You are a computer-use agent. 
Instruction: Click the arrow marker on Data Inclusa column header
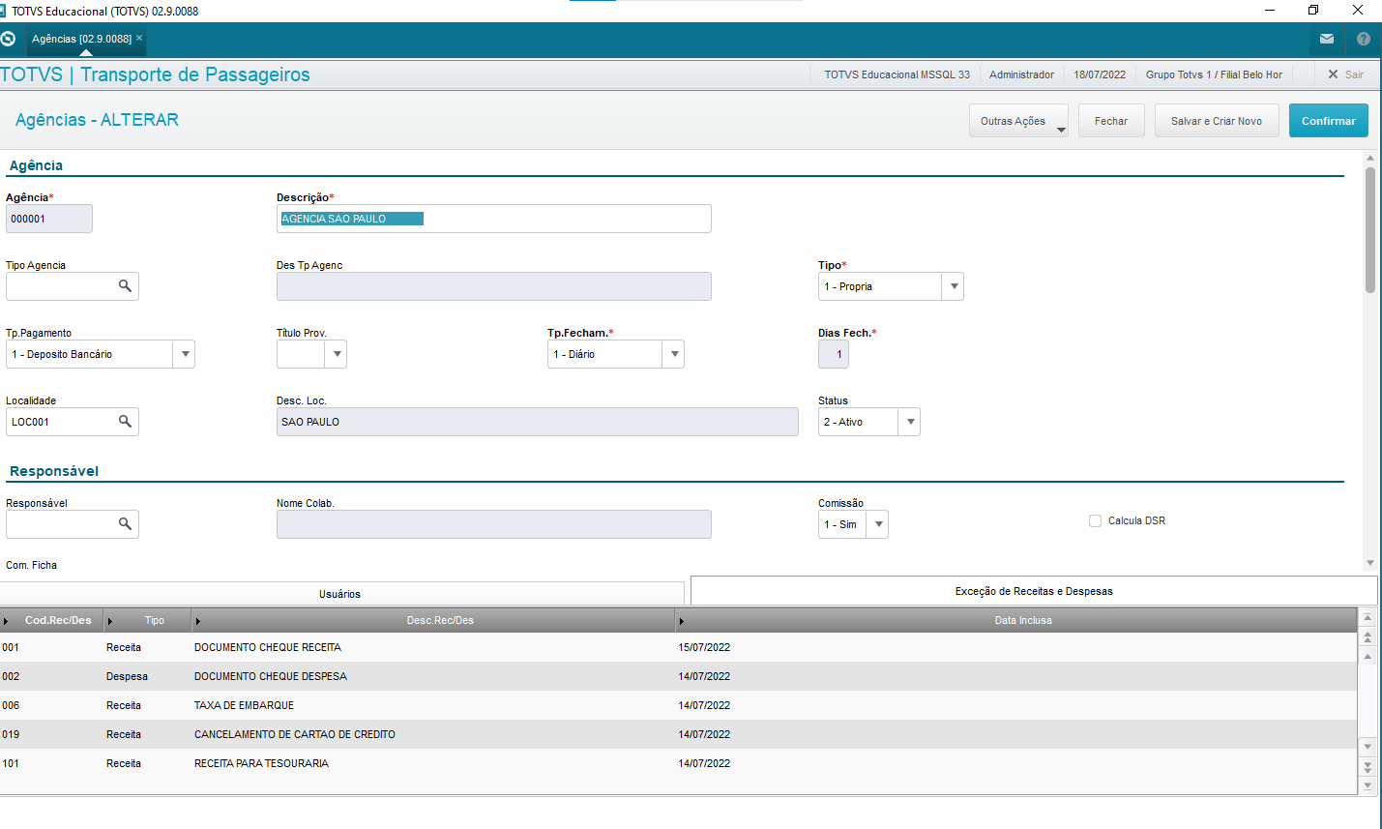point(681,621)
